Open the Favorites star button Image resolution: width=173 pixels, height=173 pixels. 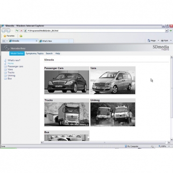tap(9, 36)
